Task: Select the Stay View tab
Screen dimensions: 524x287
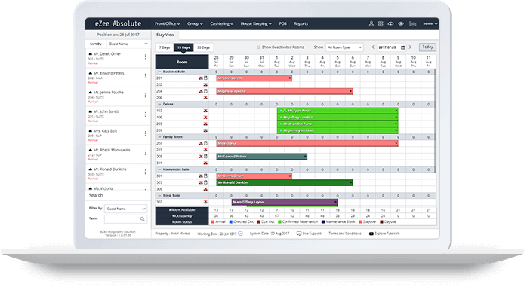Action: (165, 35)
